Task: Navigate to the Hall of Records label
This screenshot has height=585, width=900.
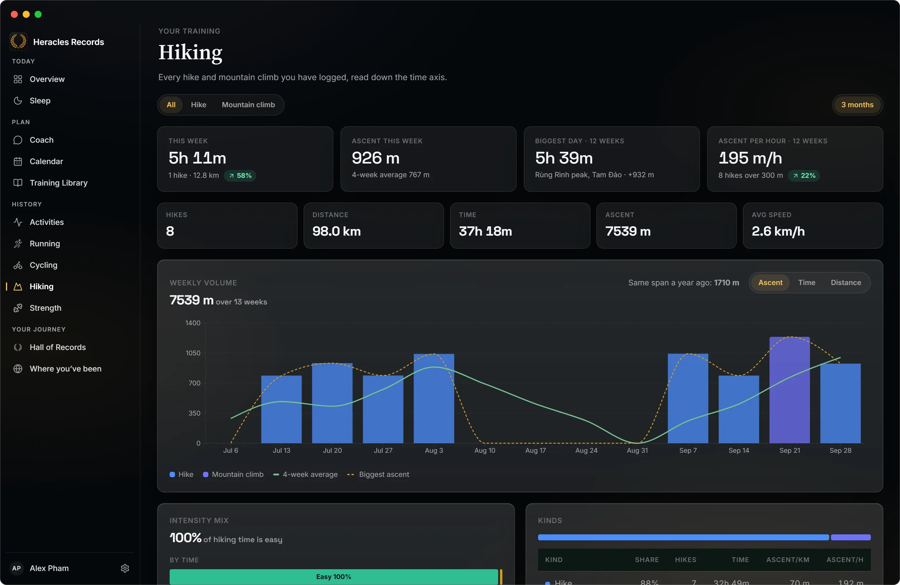Action: coord(58,347)
